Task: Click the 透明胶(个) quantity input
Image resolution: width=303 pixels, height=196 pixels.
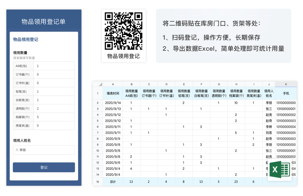Action: (54, 108)
